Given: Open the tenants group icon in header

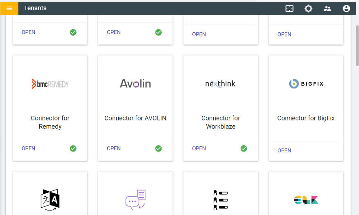Looking at the screenshot, I should [327, 9].
